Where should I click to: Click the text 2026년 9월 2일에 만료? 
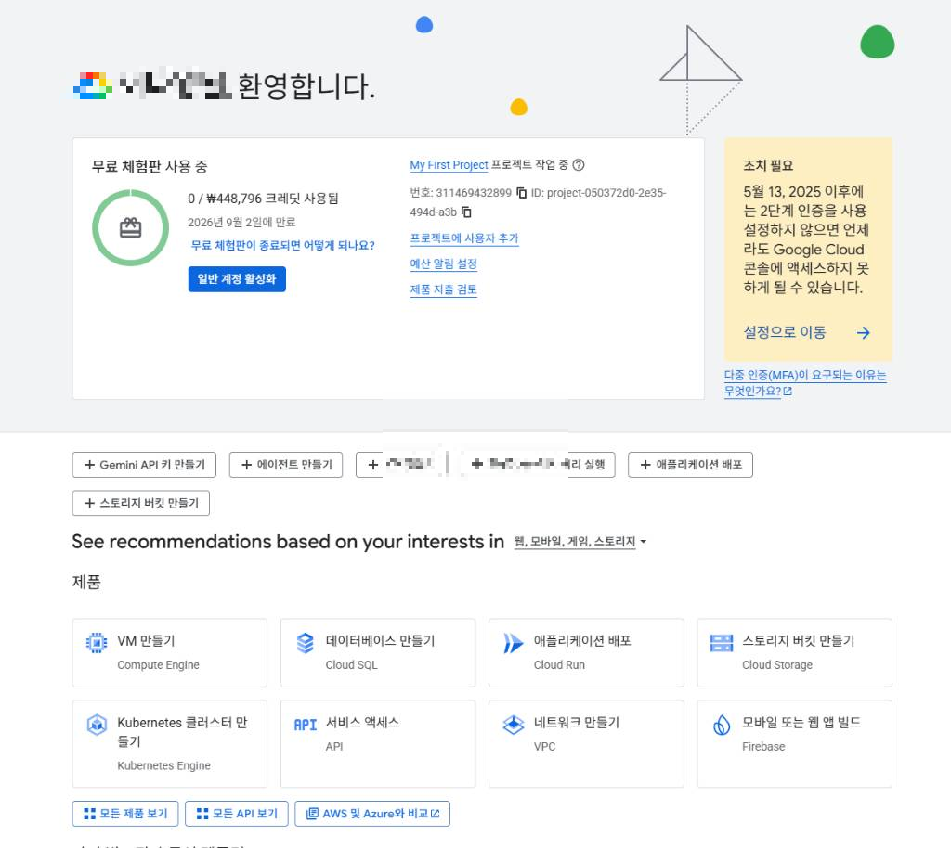(241, 223)
